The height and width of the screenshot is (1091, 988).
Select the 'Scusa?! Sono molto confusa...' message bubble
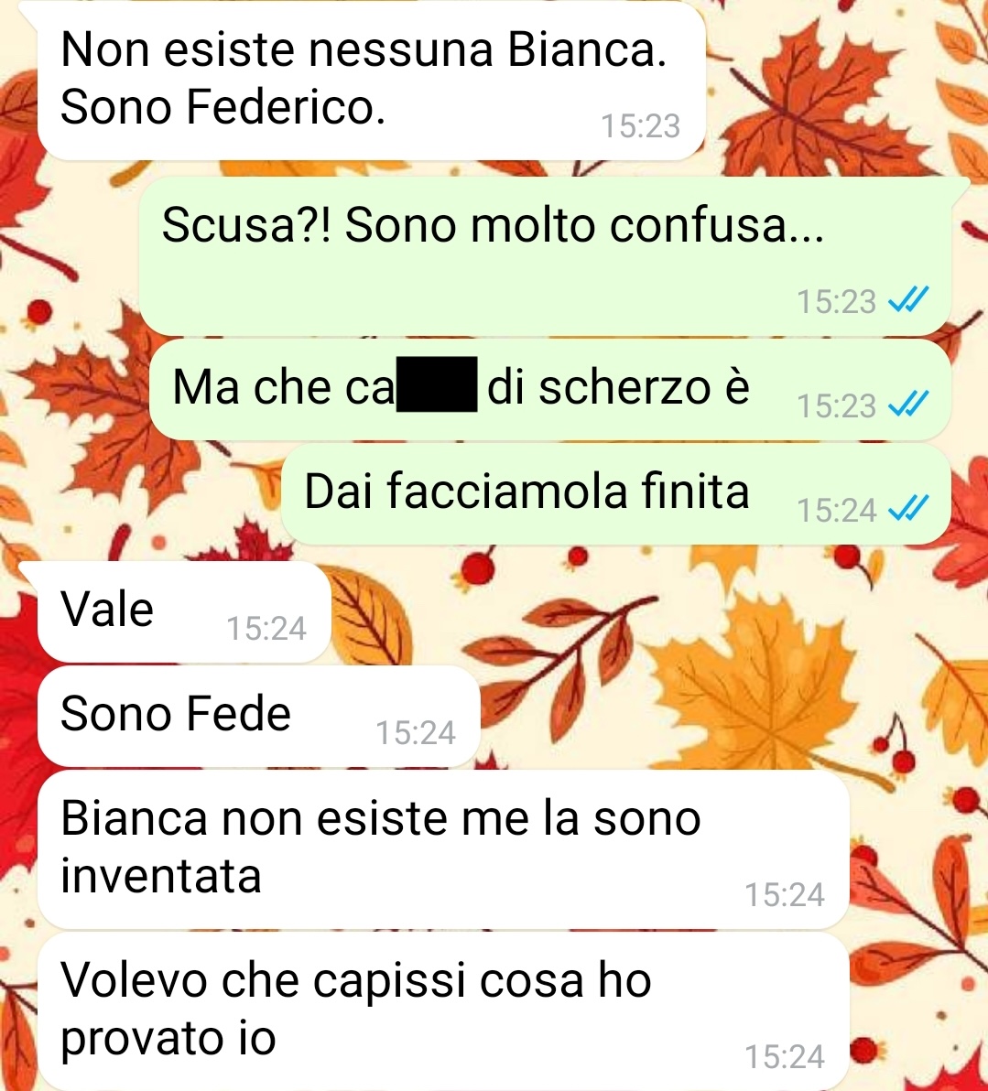(545, 255)
